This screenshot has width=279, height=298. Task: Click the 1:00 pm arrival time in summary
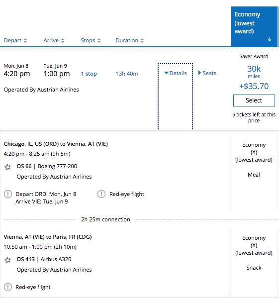57,74
